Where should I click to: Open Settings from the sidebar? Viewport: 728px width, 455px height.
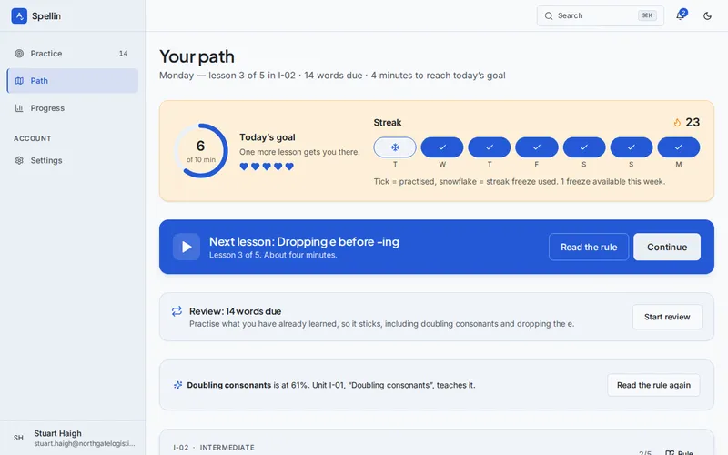(x=73, y=161)
